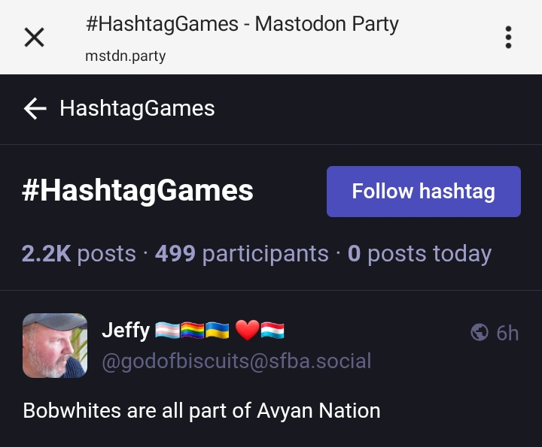Select the HashtagGames column header title
The image size is (542, 447).
(137, 109)
